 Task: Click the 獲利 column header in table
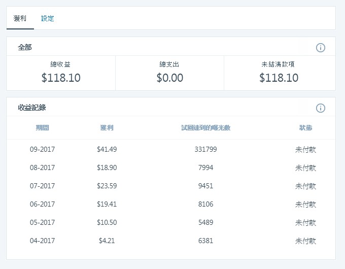coord(107,128)
